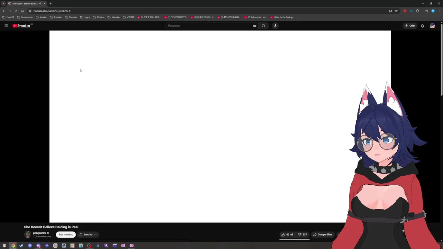
Task: Open Steam from the taskbar
Action: point(21,246)
